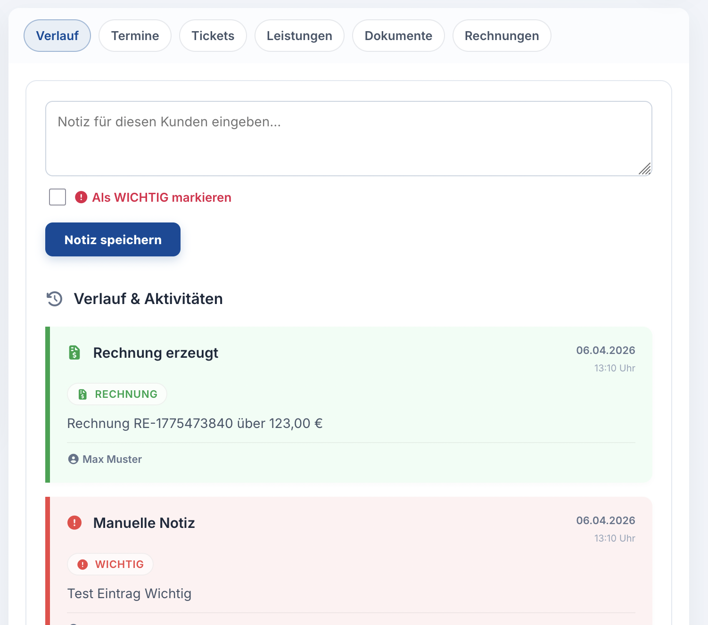The width and height of the screenshot is (708, 625).
Task: Click the invoice icon inside RECHNUNG badge
Action: coord(82,395)
